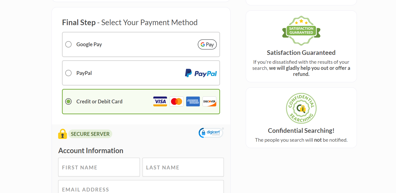The image size is (396, 193).
Task: Click the G Pay button icon
Action: [x=207, y=44]
